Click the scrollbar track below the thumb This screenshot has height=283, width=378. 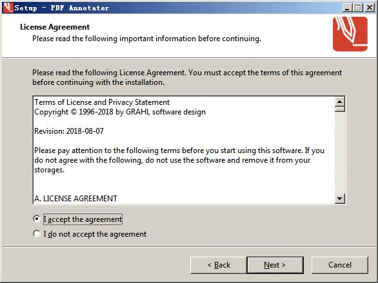(x=340, y=152)
